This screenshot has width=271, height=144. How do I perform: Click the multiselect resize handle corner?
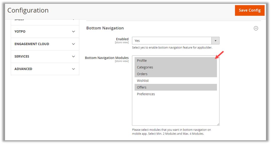click(x=218, y=124)
